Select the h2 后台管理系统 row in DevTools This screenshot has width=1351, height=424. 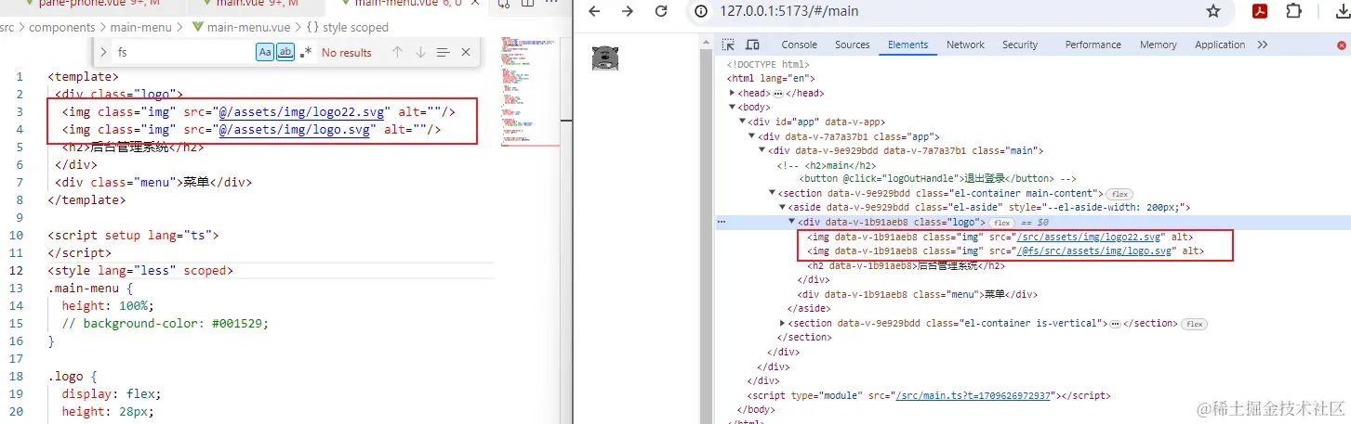907,265
